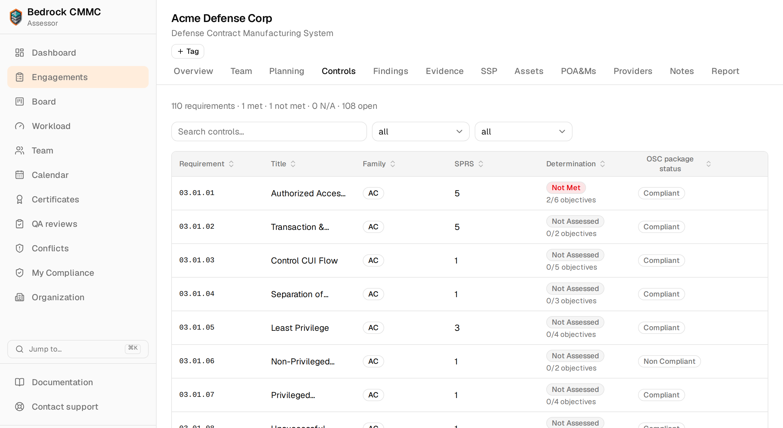783x428 pixels.
Task: Open the Findings tab
Action: tap(391, 71)
